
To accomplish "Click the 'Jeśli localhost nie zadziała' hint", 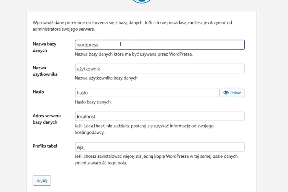I will point(144,129).
